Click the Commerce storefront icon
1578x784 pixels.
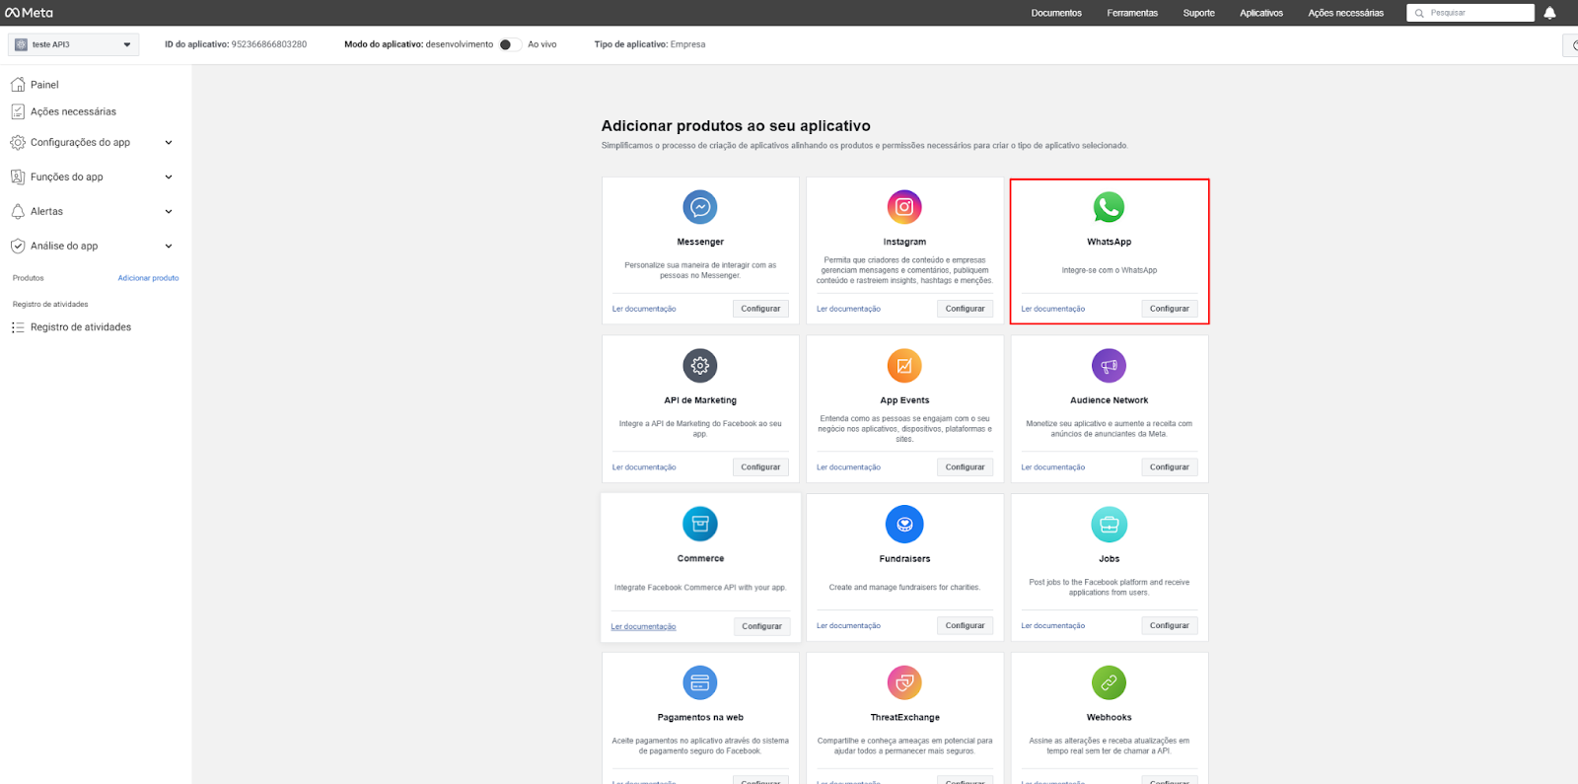coord(700,524)
